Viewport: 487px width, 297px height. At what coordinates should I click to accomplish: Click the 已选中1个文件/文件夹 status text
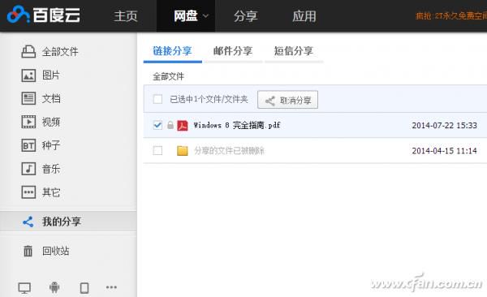pyautogui.click(x=209, y=100)
